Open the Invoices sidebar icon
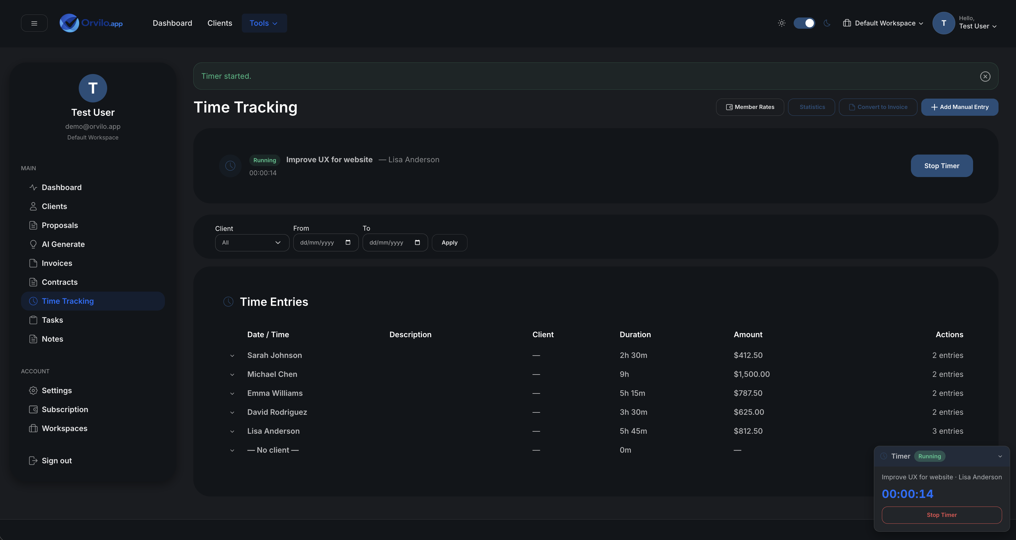1016x540 pixels. click(33, 263)
